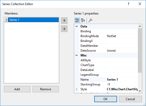Close the Series Collection Editor
Screen dimensions: 146x106
(x=140, y=4)
